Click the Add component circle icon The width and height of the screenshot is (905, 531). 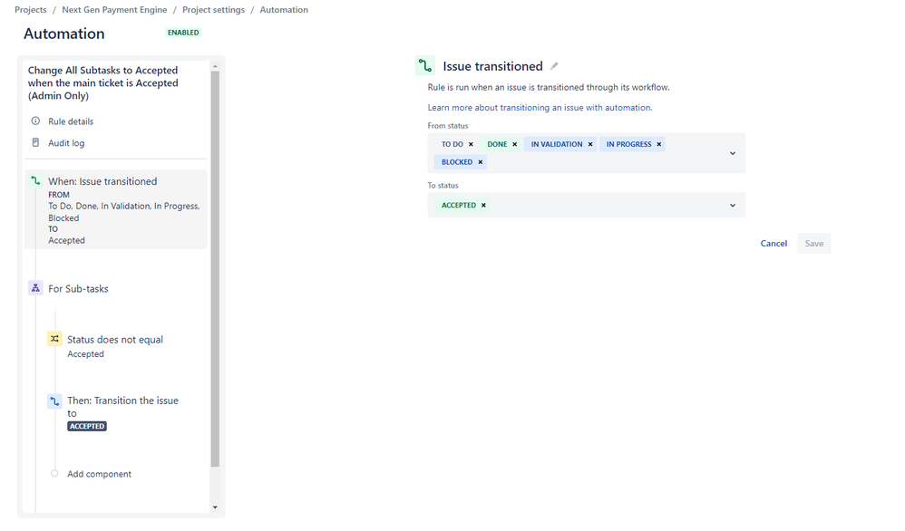tap(54, 473)
